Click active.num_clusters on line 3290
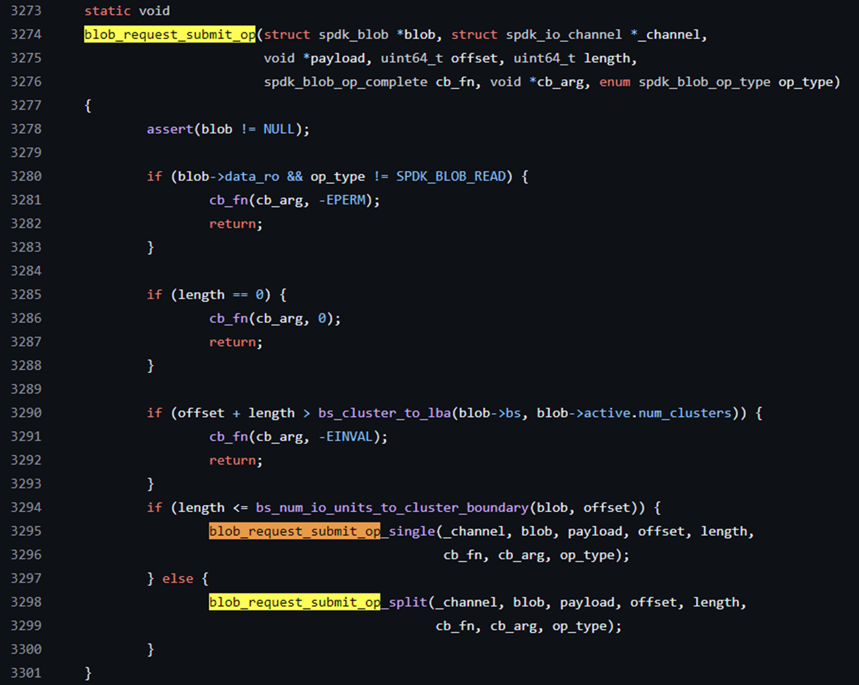Image resolution: width=859 pixels, height=685 pixels. pos(657,413)
